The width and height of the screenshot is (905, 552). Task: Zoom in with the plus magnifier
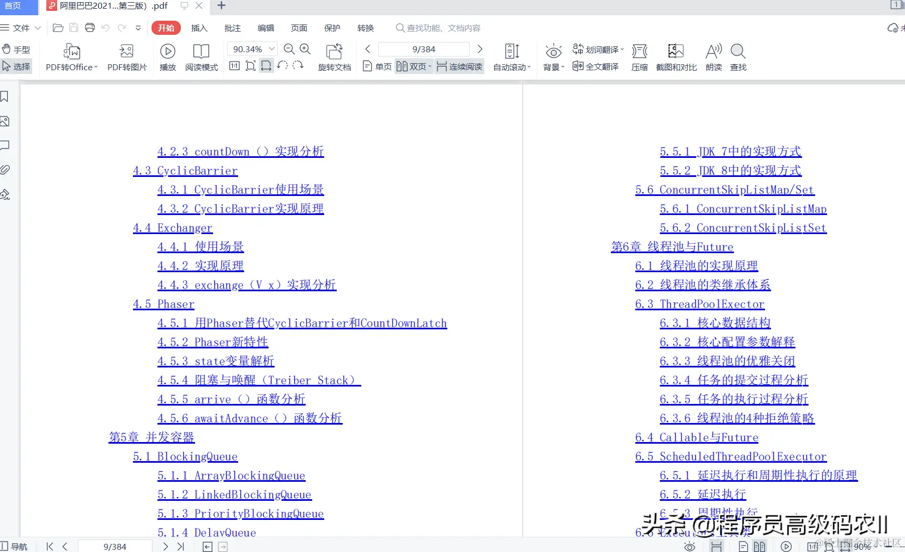(305, 50)
